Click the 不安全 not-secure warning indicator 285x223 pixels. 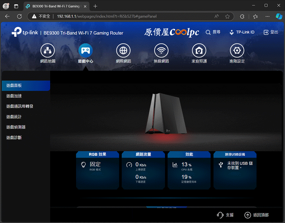41,16
